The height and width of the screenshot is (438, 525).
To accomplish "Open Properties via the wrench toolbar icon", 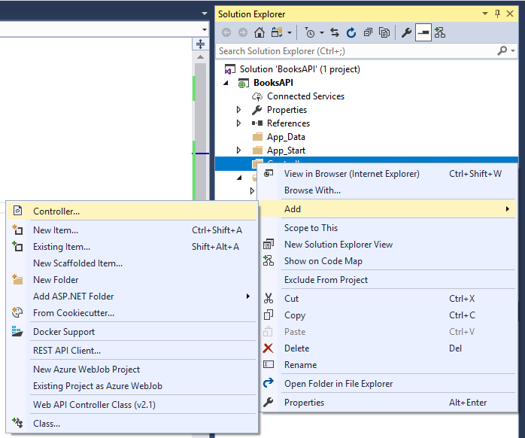I will click(406, 32).
